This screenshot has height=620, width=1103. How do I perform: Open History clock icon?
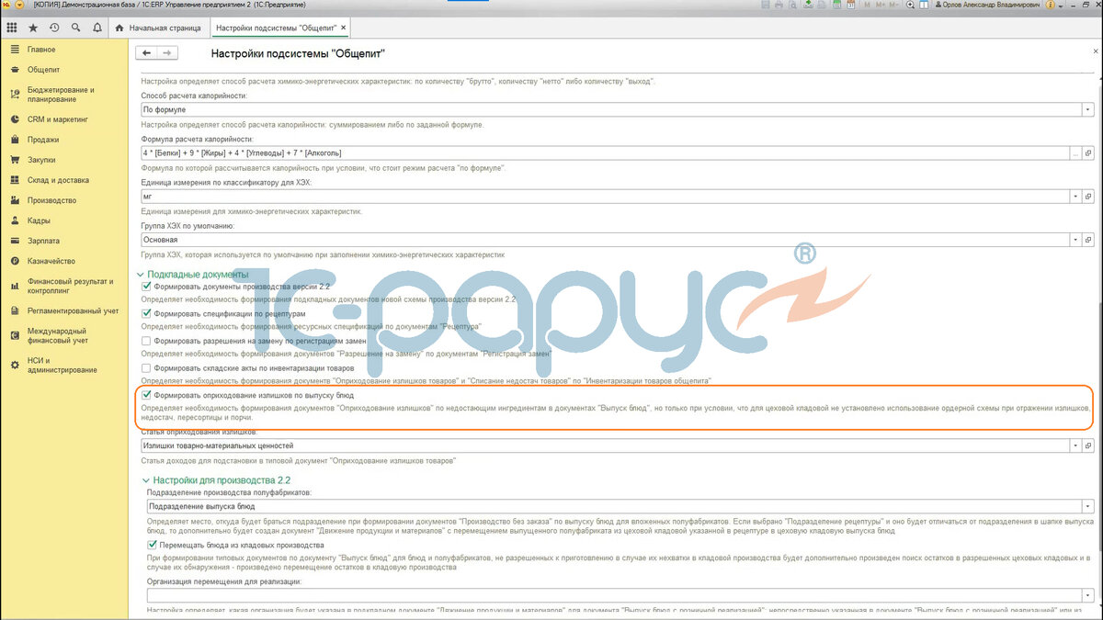pos(54,28)
